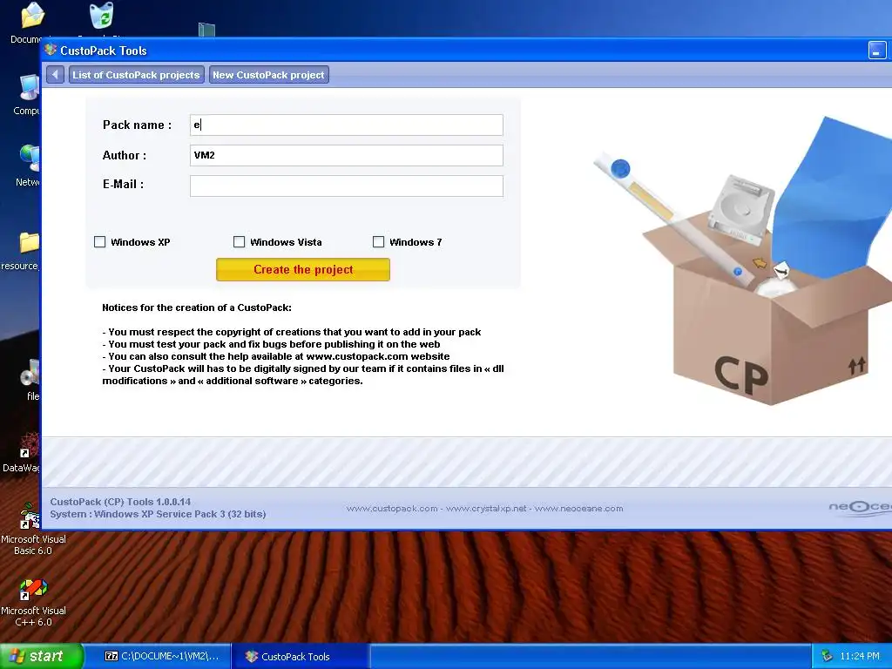Enable the Windows Vista checkbox
892x669 pixels.
tap(239, 242)
